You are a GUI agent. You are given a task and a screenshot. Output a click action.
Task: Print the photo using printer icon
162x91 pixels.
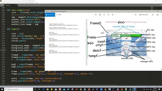(x=157, y=15)
